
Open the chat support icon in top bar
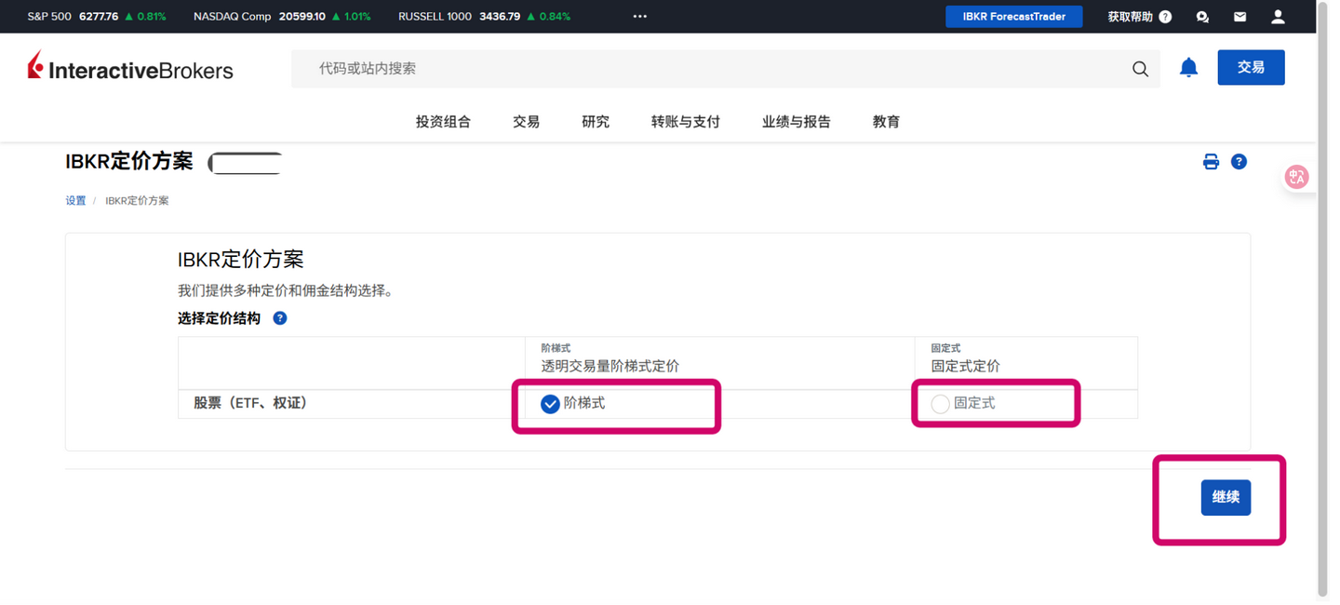1201,16
